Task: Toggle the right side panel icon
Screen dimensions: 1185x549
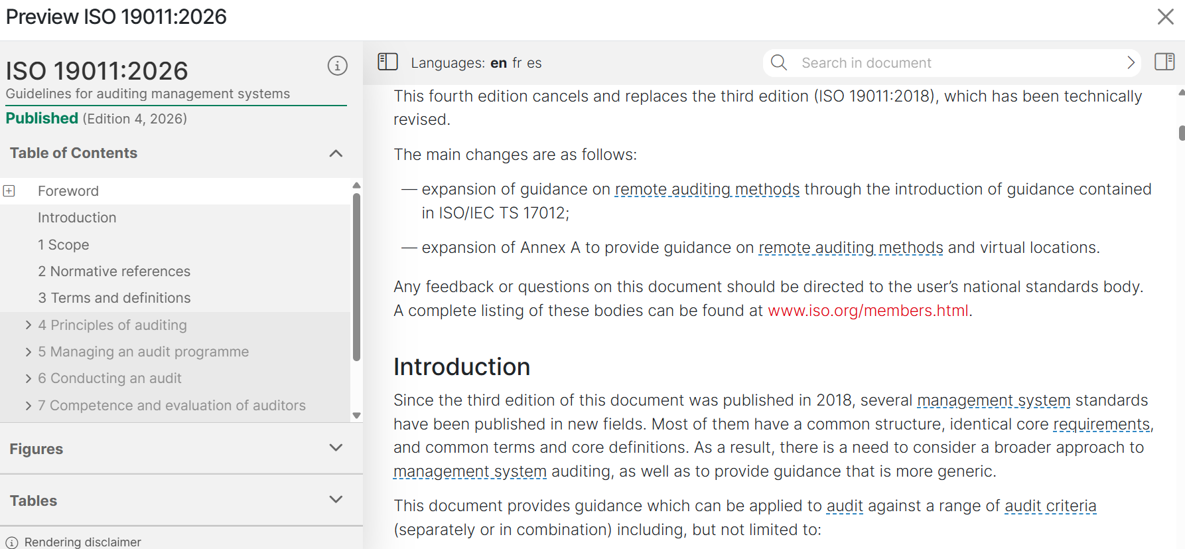Action: tap(1164, 62)
